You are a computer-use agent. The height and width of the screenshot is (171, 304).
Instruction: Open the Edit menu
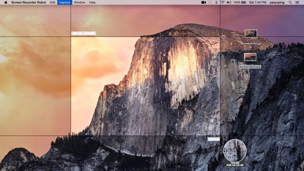[52, 3]
